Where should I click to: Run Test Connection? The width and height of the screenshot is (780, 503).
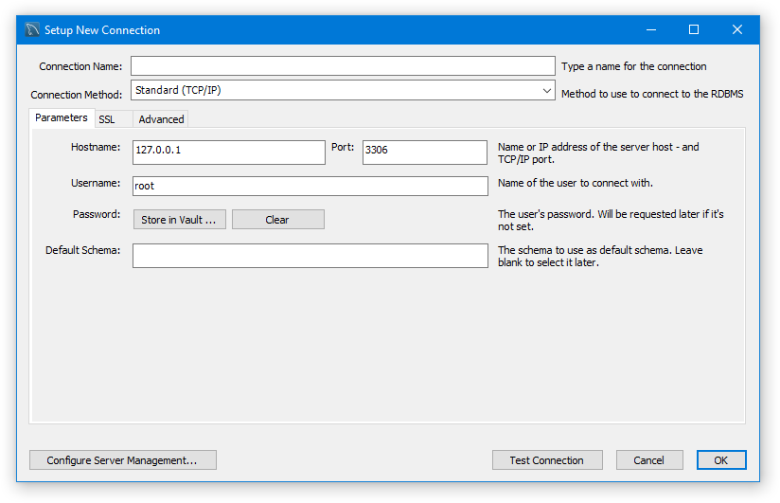(547, 460)
